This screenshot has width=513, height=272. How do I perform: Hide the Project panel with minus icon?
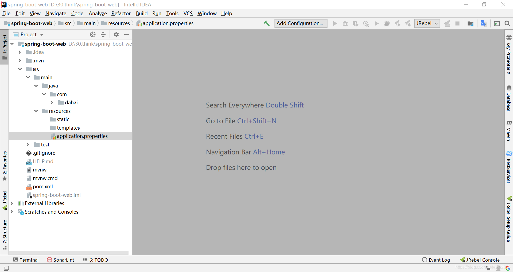pyautogui.click(x=127, y=34)
